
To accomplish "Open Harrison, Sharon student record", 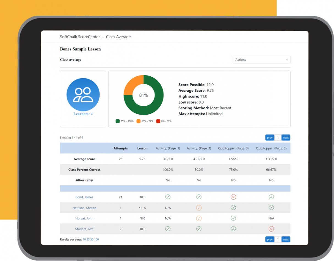I will point(84,208).
